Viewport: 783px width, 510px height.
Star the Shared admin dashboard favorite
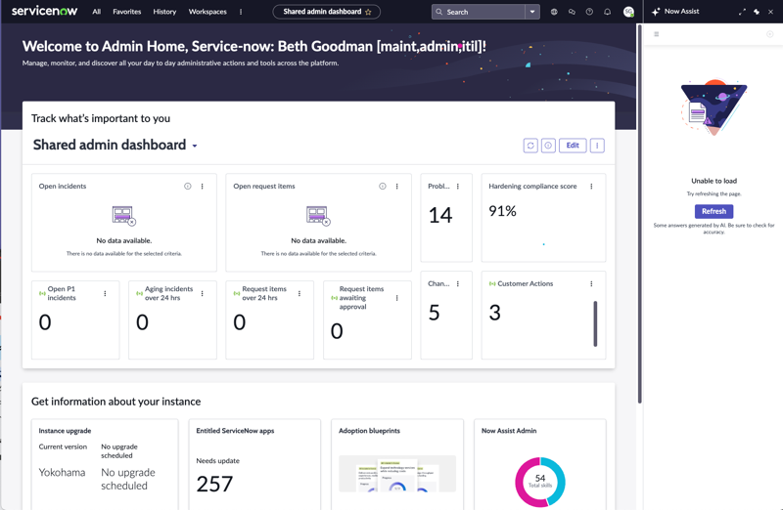coord(369,12)
